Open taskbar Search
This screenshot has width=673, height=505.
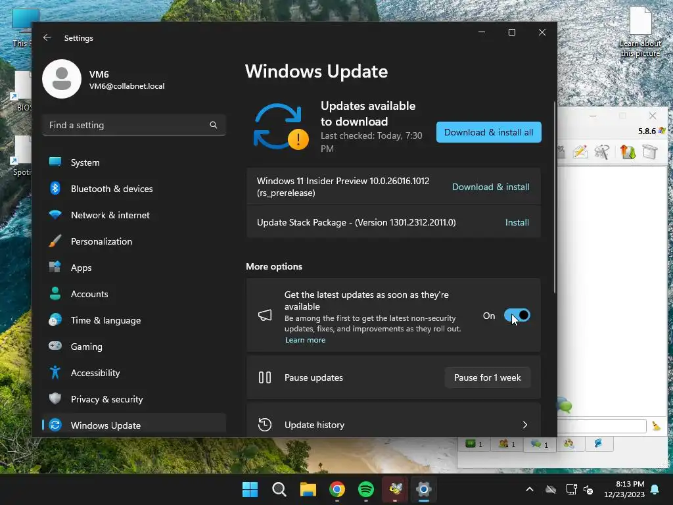coord(279,489)
